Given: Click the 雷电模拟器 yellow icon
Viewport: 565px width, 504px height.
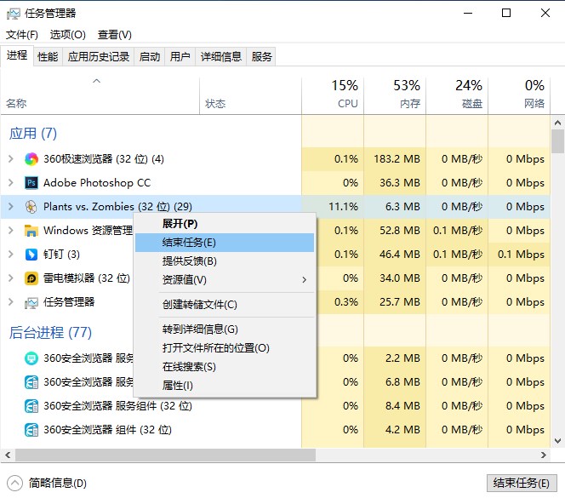Looking at the screenshot, I should tap(31, 278).
